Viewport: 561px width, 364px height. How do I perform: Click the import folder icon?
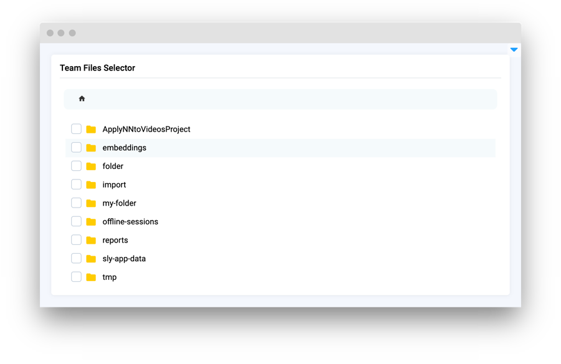coord(91,184)
